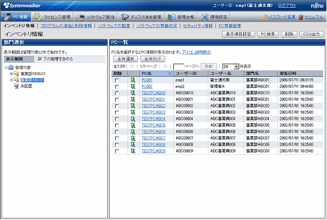The width and height of the screenshot is (327, 220).
Task: Open プログラムの追加と削除情報 submenu link
Action: point(66,26)
